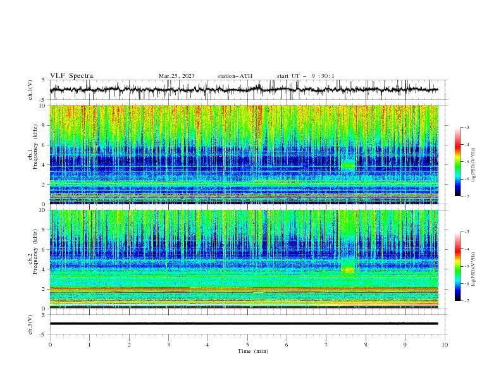Click the 'ch.3(V)' axis label
This screenshot has height=387, width=501.
pos(30,324)
